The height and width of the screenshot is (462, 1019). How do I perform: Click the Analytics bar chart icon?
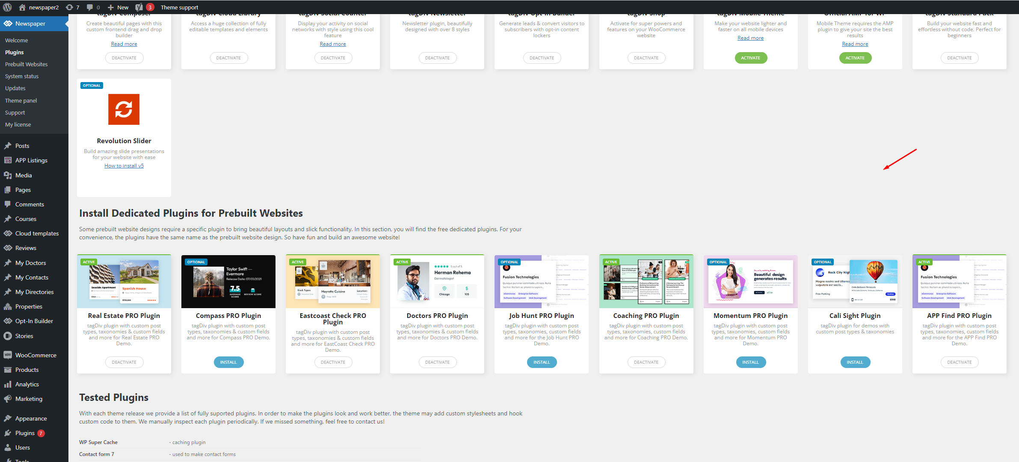click(8, 384)
